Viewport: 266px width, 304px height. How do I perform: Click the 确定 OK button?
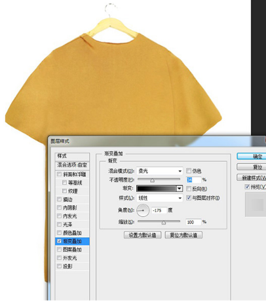pos(252,157)
